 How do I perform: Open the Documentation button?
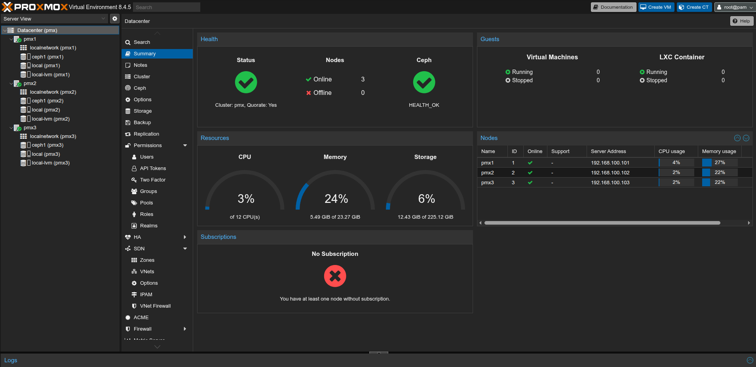(x=613, y=7)
